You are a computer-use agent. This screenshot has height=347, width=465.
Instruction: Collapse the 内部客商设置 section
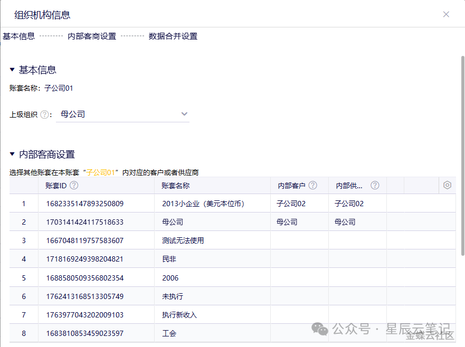(12, 155)
